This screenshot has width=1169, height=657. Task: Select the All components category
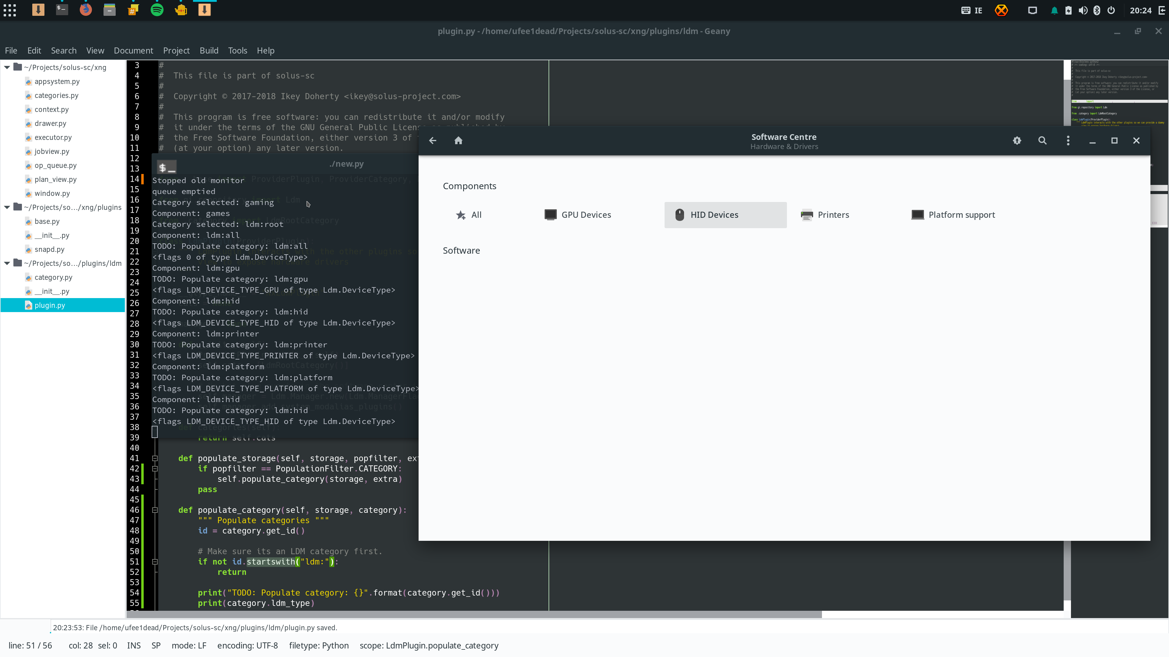[469, 214]
